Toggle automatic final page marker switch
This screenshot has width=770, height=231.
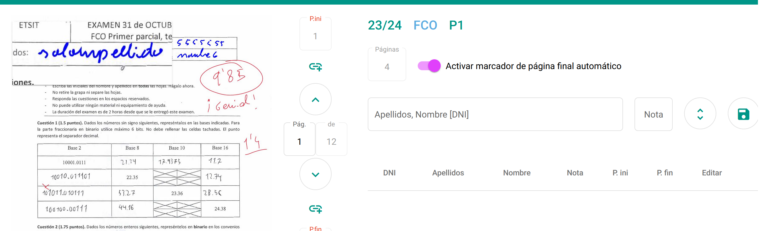click(429, 66)
